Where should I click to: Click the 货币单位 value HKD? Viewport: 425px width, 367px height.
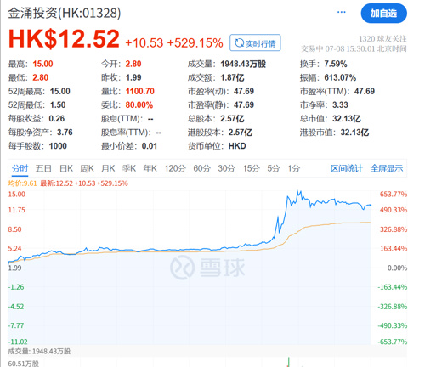[237, 146]
